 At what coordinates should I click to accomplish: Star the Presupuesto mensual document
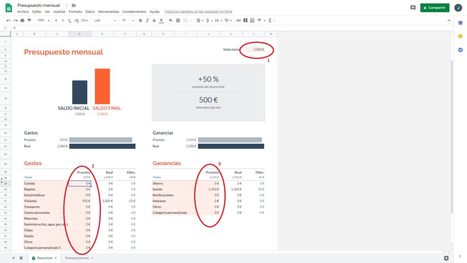click(x=67, y=5)
